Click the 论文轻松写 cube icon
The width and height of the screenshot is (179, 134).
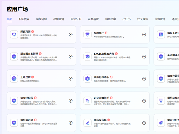14,101
